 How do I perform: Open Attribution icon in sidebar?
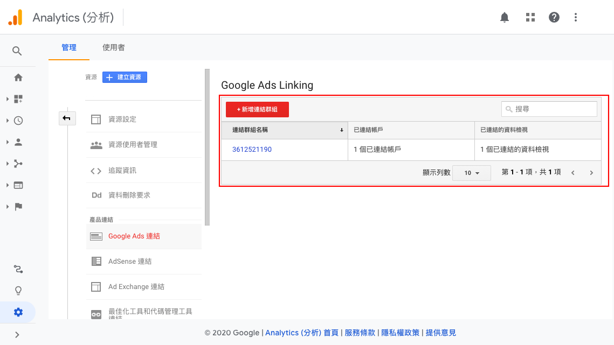[18, 269]
